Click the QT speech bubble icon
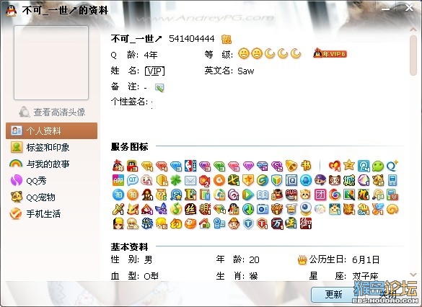The height and width of the screenshot is (307, 422). click(133, 180)
